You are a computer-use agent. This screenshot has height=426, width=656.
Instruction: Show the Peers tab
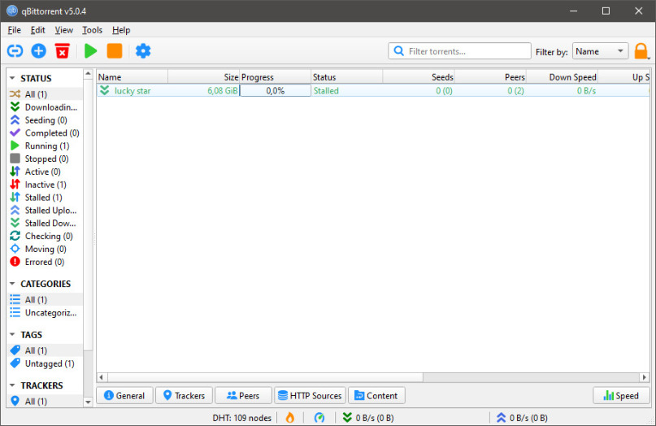[242, 396]
